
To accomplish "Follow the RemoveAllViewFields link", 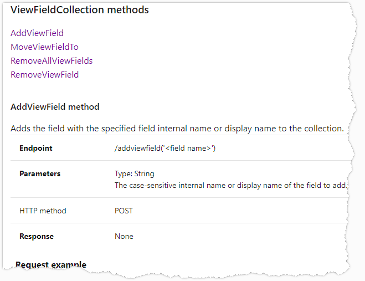I will (x=52, y=61).
